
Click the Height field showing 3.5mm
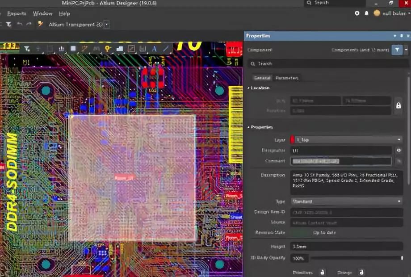(x=347, y=246)
